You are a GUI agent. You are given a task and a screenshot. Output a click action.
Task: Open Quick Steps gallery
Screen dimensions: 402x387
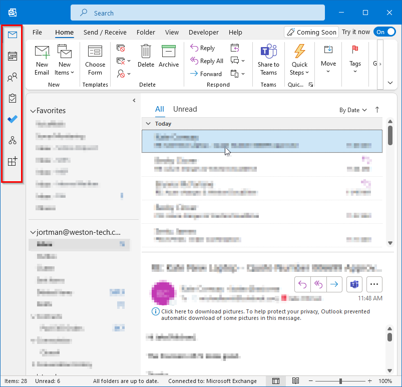point(299,60)
